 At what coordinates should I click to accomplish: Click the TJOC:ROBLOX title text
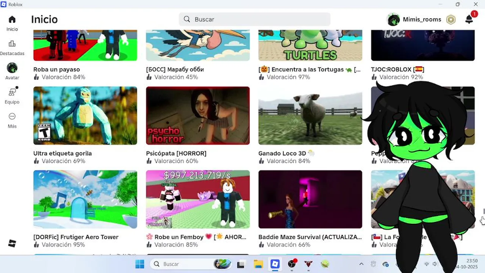tap(397, 70)
